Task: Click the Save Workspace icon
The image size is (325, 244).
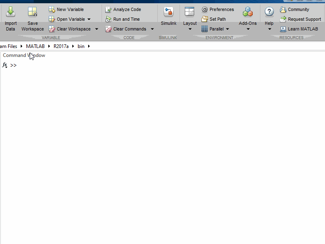Action: pyautogui.click(x=32, y=11)
